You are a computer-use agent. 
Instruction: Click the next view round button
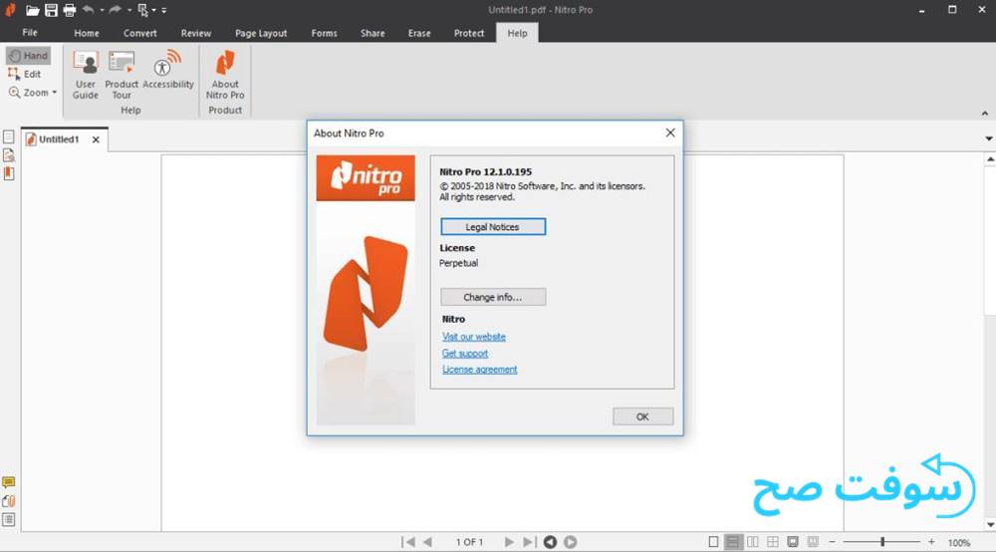(571, 542)
